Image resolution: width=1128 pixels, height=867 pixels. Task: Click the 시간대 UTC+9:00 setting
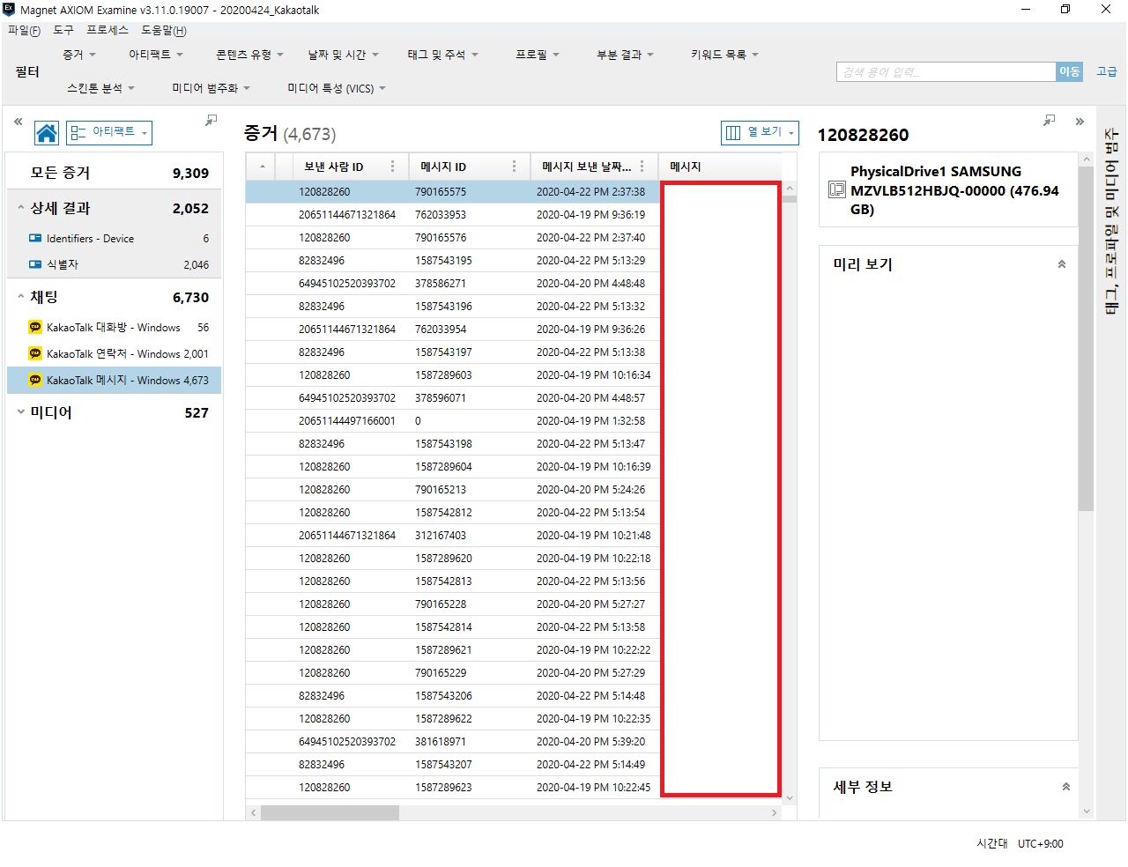[x=1020, y=843]
